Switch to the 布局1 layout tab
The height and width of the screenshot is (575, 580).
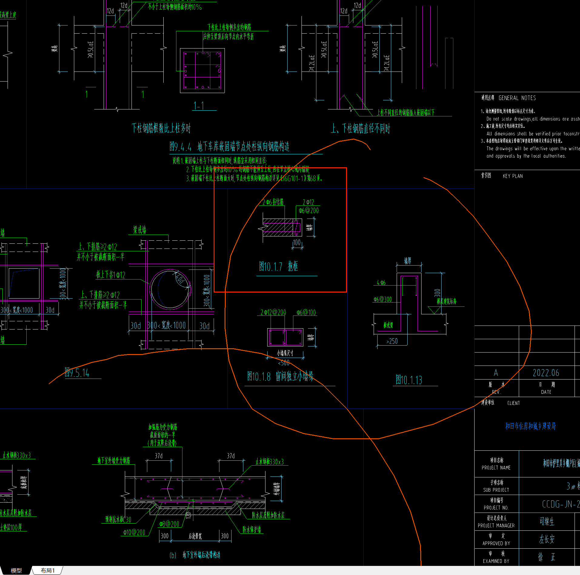[48, 570]
